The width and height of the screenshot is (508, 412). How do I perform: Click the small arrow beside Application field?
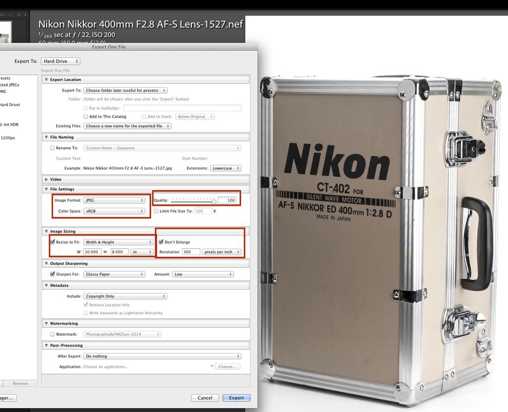(212, 366)
